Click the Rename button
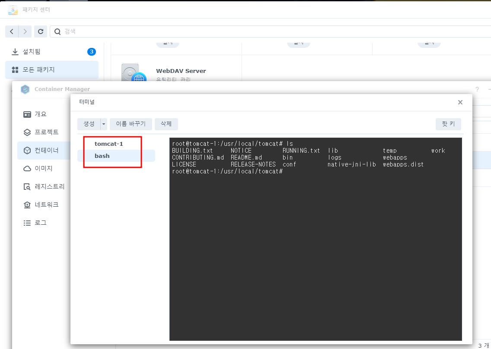This screenshot has width=491, height=349. [131, 124]
